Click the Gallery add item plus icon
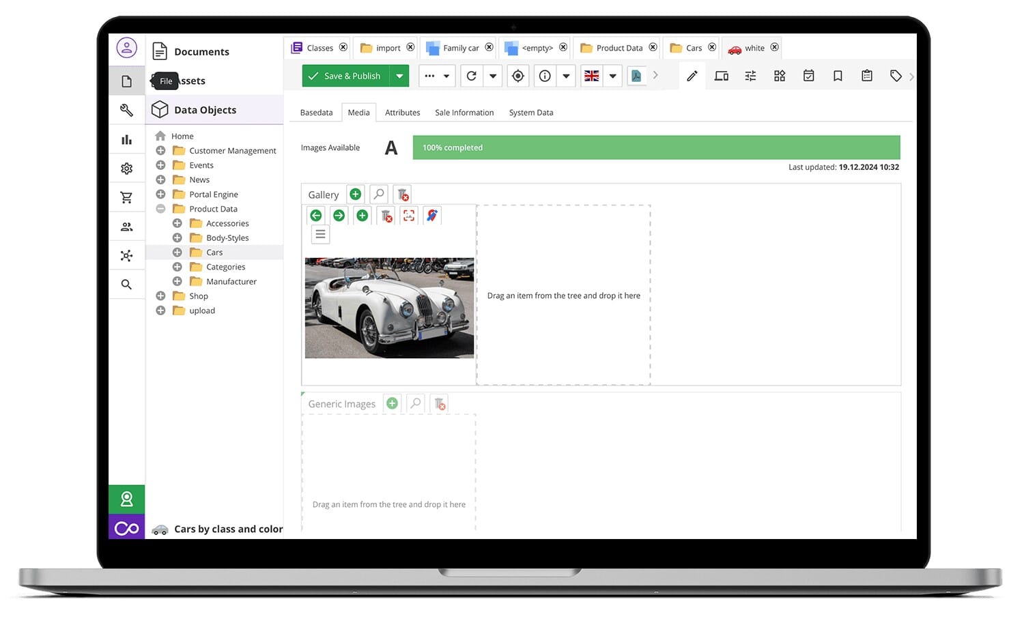The image size is (1024, 623). click(x=356, y=194)
